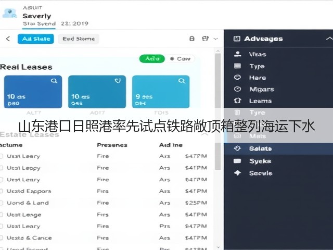The image size is (333, 250).
Task: Select the Ad State tab
Action: pos(36,39)
